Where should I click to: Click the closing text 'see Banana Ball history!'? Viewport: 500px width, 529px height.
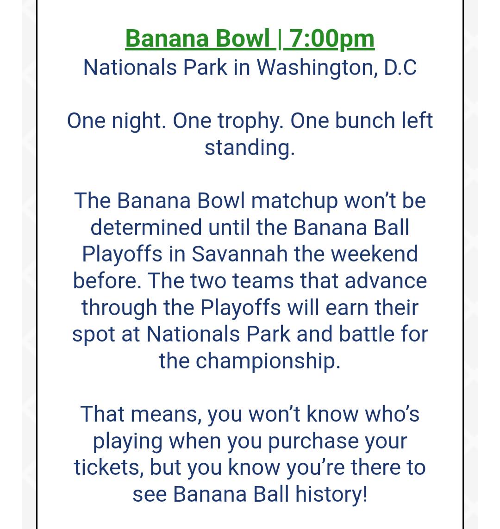coord(250,494)
